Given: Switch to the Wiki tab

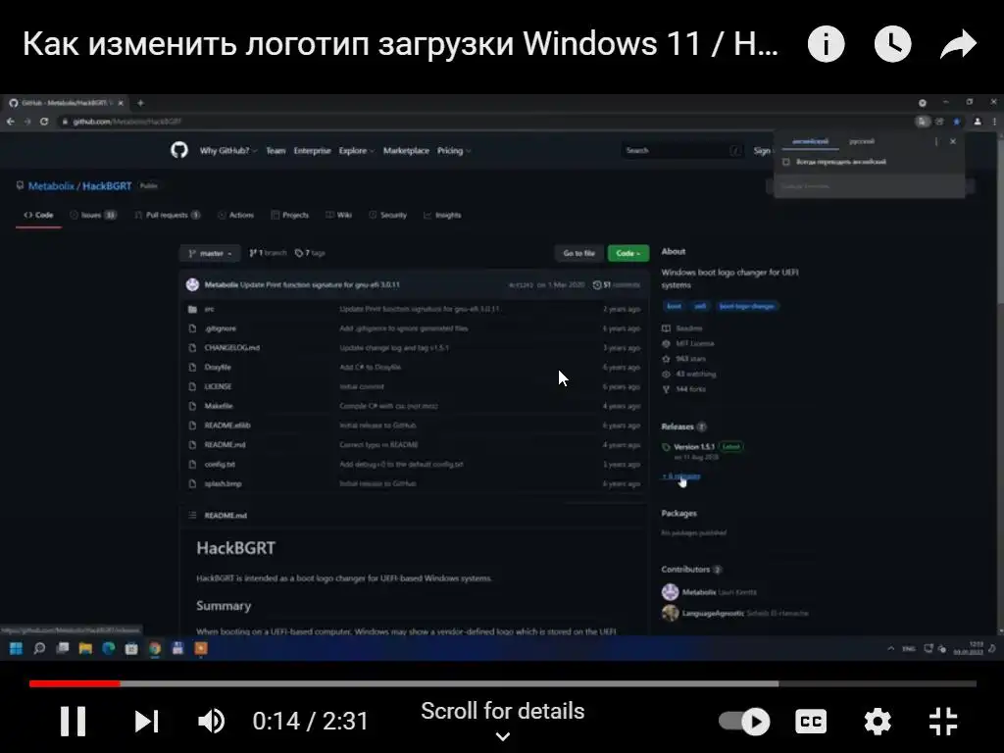Looking at the screenshot, I should [x=338, y=215].
